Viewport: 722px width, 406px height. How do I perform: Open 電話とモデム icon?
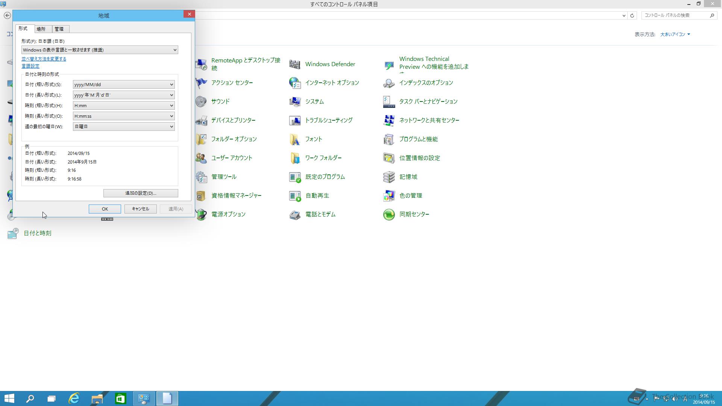pyautogui.click(x=295, y=215)
